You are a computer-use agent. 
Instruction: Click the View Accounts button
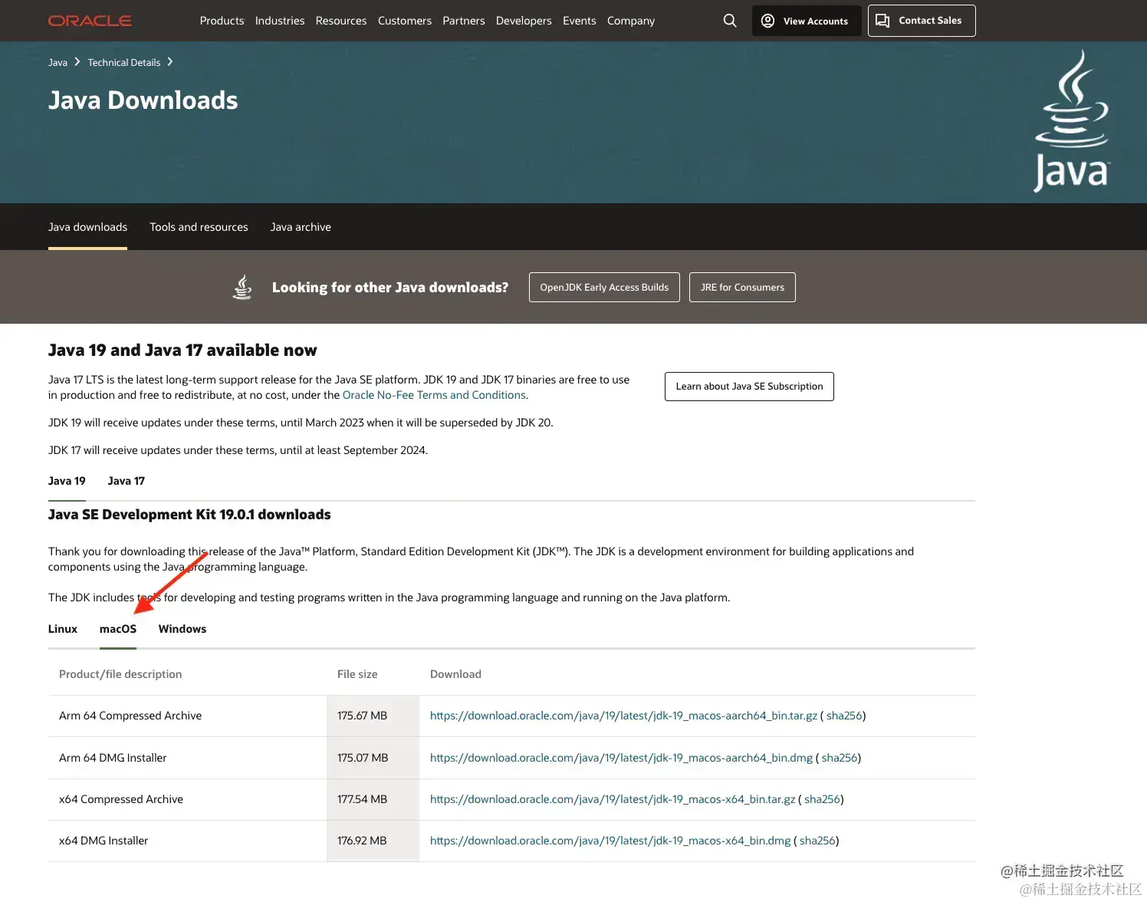click(x=806, y=21)
